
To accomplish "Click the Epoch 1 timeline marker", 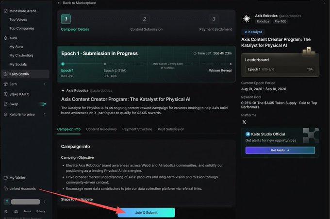I will (x=63, y=64).
